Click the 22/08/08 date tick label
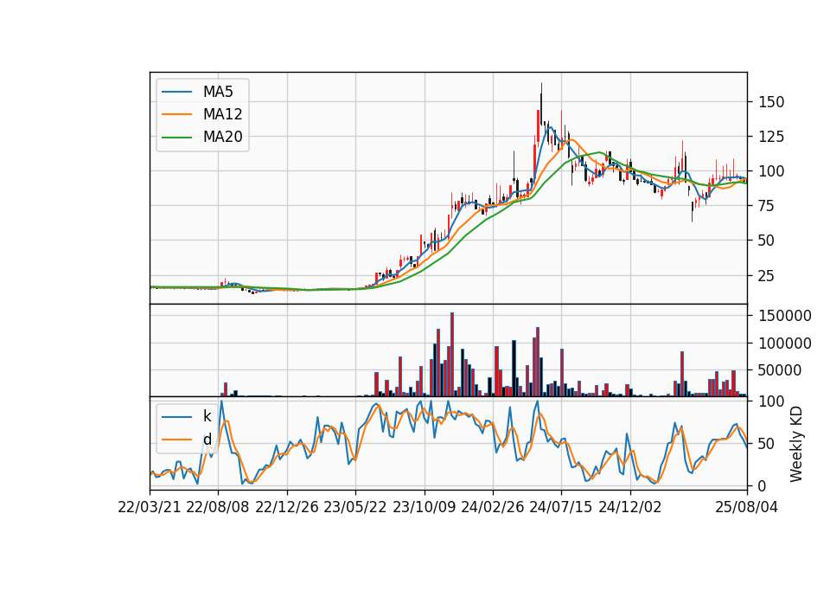The width and height of the screenshot is (830, 597). [218, 507]
